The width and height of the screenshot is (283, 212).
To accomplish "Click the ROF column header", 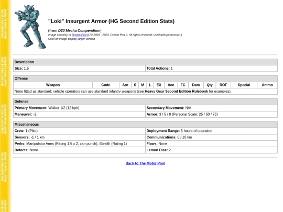I will [223, 85].
